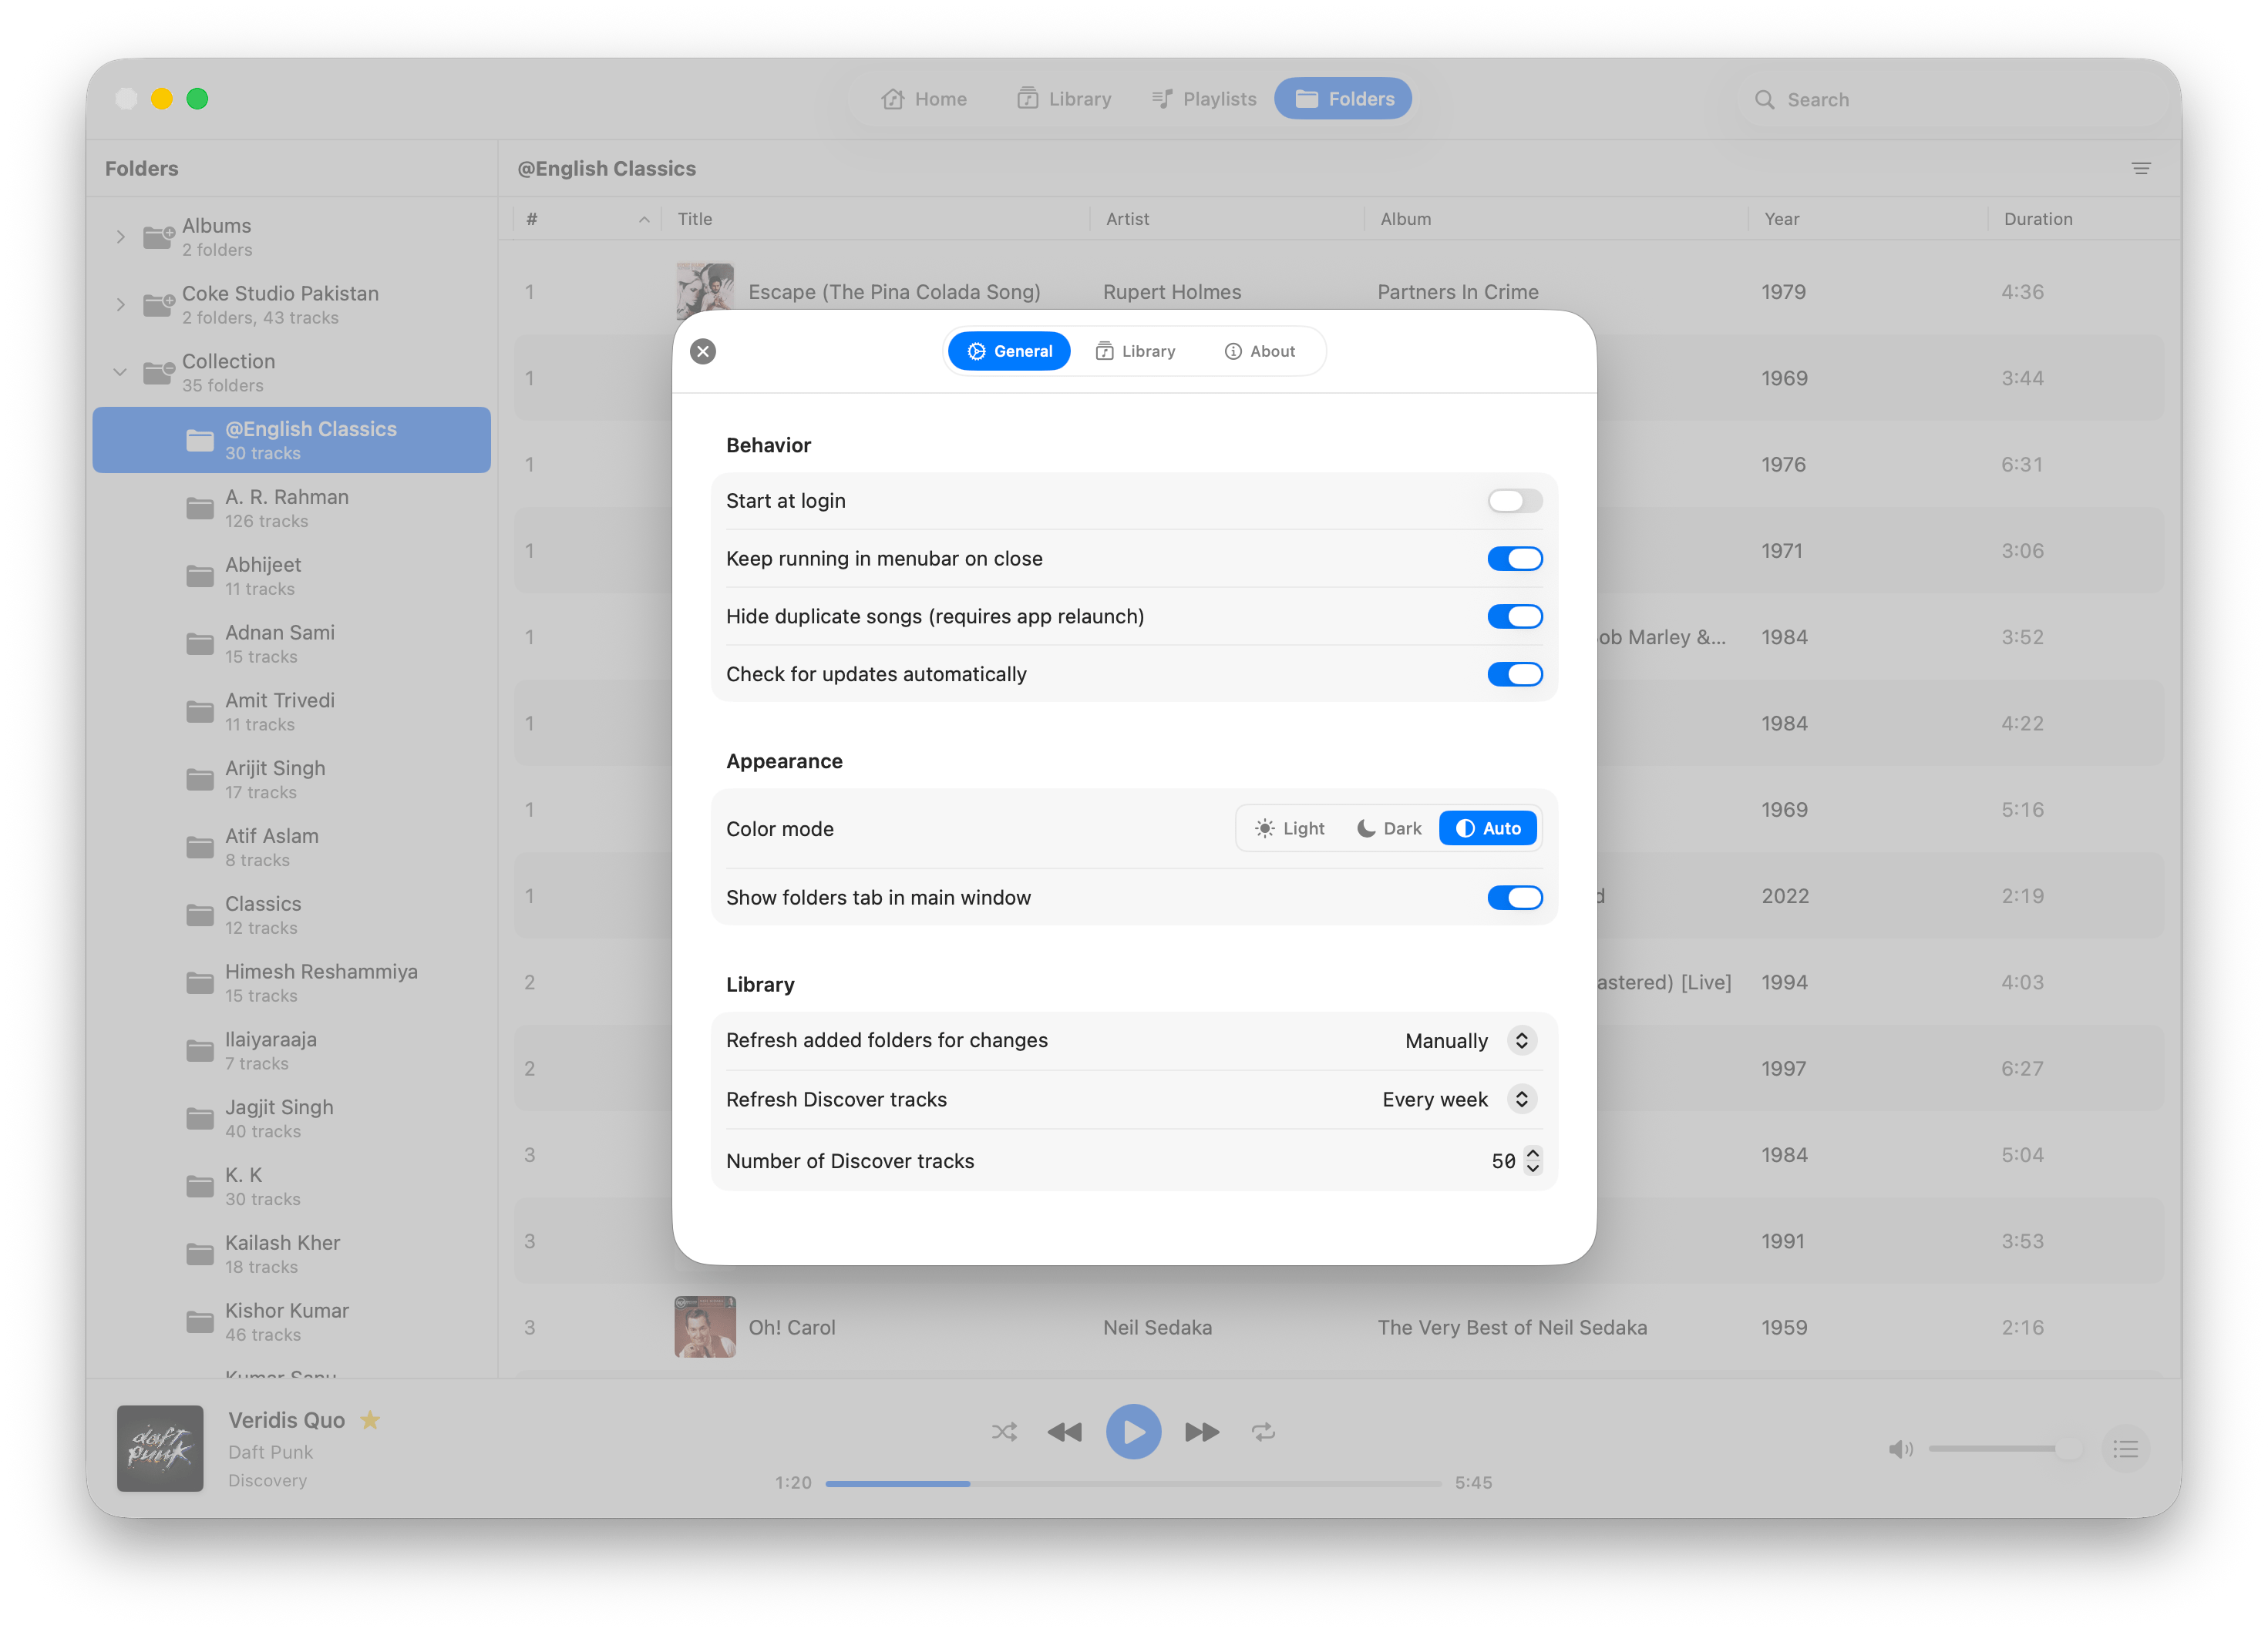Collapse the Collection folder chevron
The image size is (2268, 1632).
(x=120, y=371)
